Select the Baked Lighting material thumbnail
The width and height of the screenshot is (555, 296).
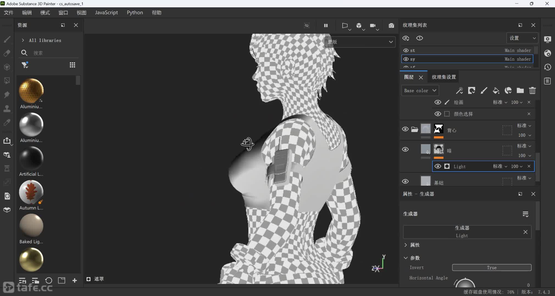31,226
